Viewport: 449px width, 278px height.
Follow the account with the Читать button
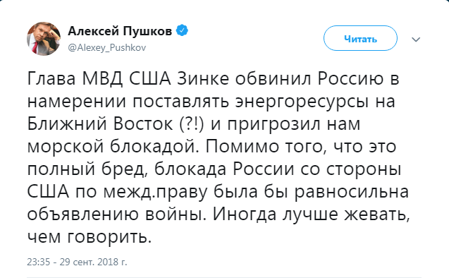(360, 38)
